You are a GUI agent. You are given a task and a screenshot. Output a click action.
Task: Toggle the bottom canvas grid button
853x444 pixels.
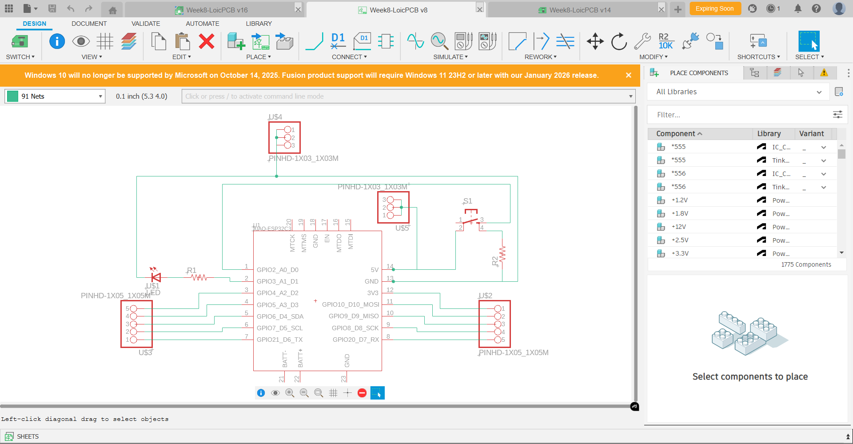[333, 393]
